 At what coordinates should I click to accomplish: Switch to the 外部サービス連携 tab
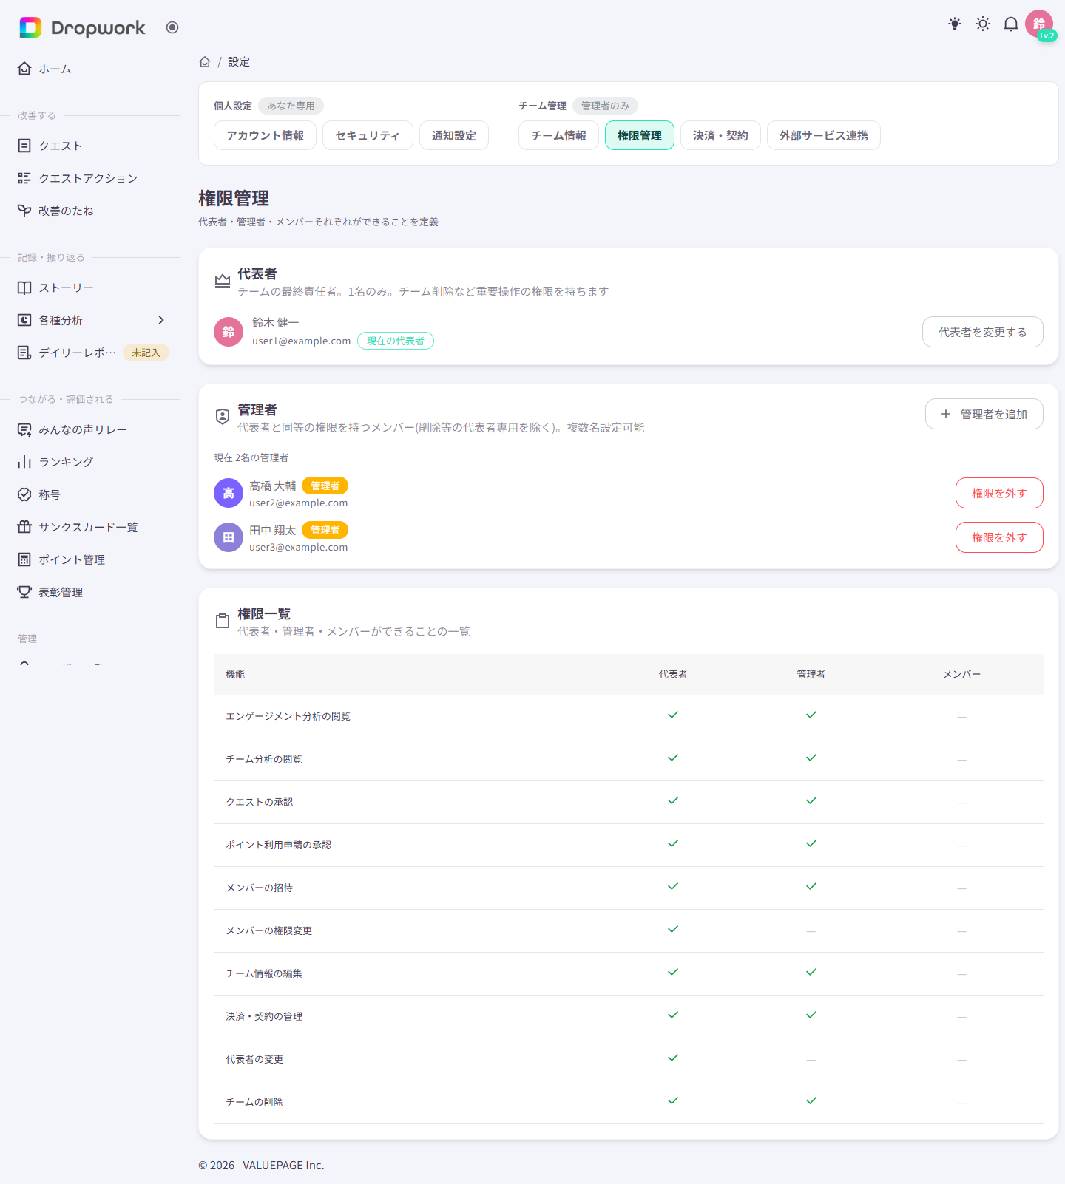click(824, 135)
